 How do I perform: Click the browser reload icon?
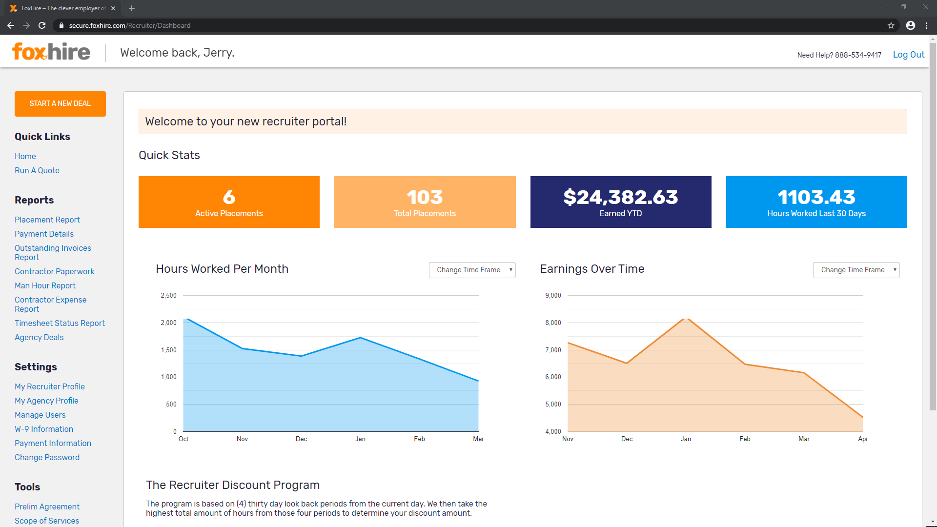click(x=42, y=25)
